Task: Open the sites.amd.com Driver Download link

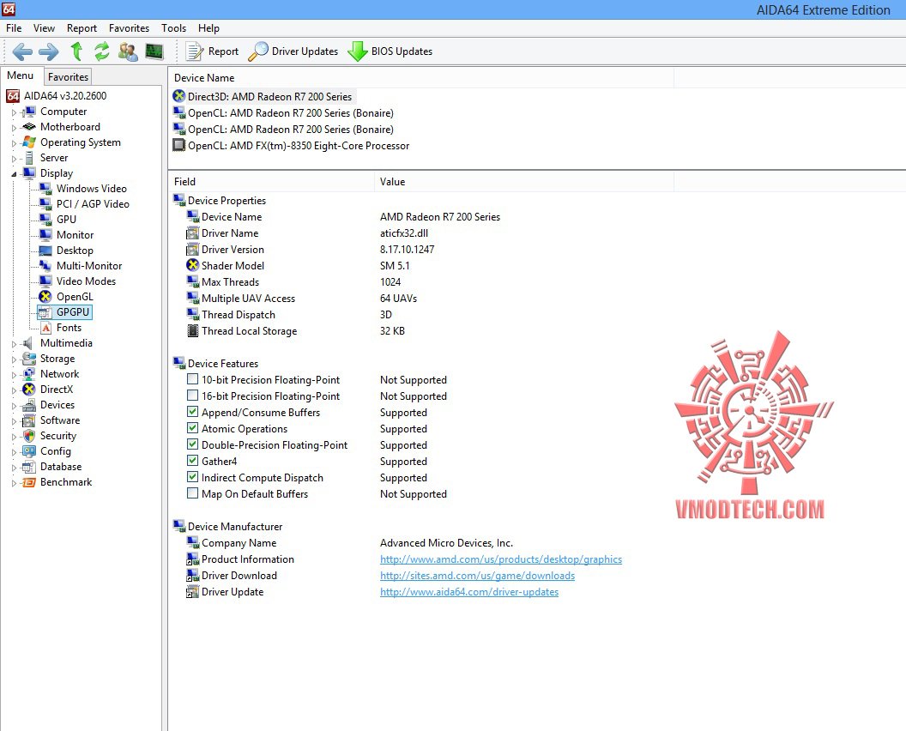Action: tap(477, 576)
